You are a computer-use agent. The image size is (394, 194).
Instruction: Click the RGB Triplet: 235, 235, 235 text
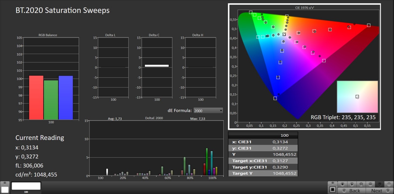tap(343, 118)
